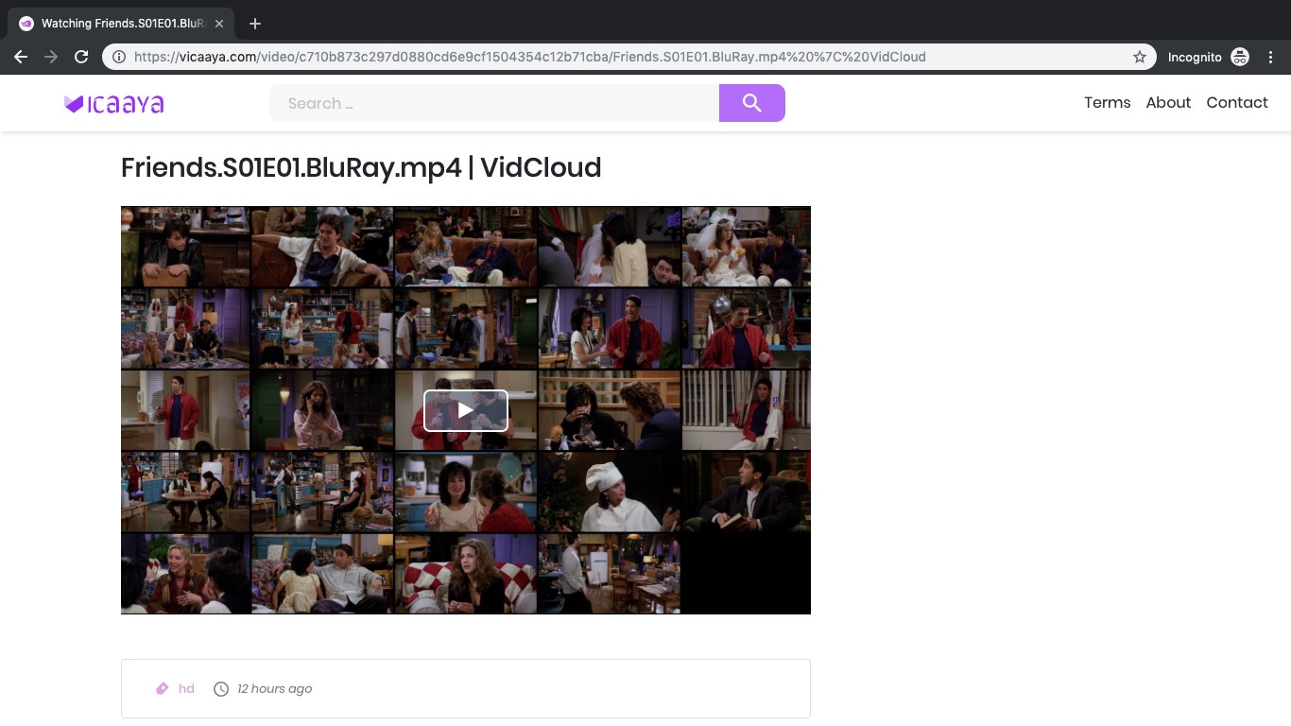View site information icon in address bar
Screen dimensions: 1291x726
[x=119, y=57]
